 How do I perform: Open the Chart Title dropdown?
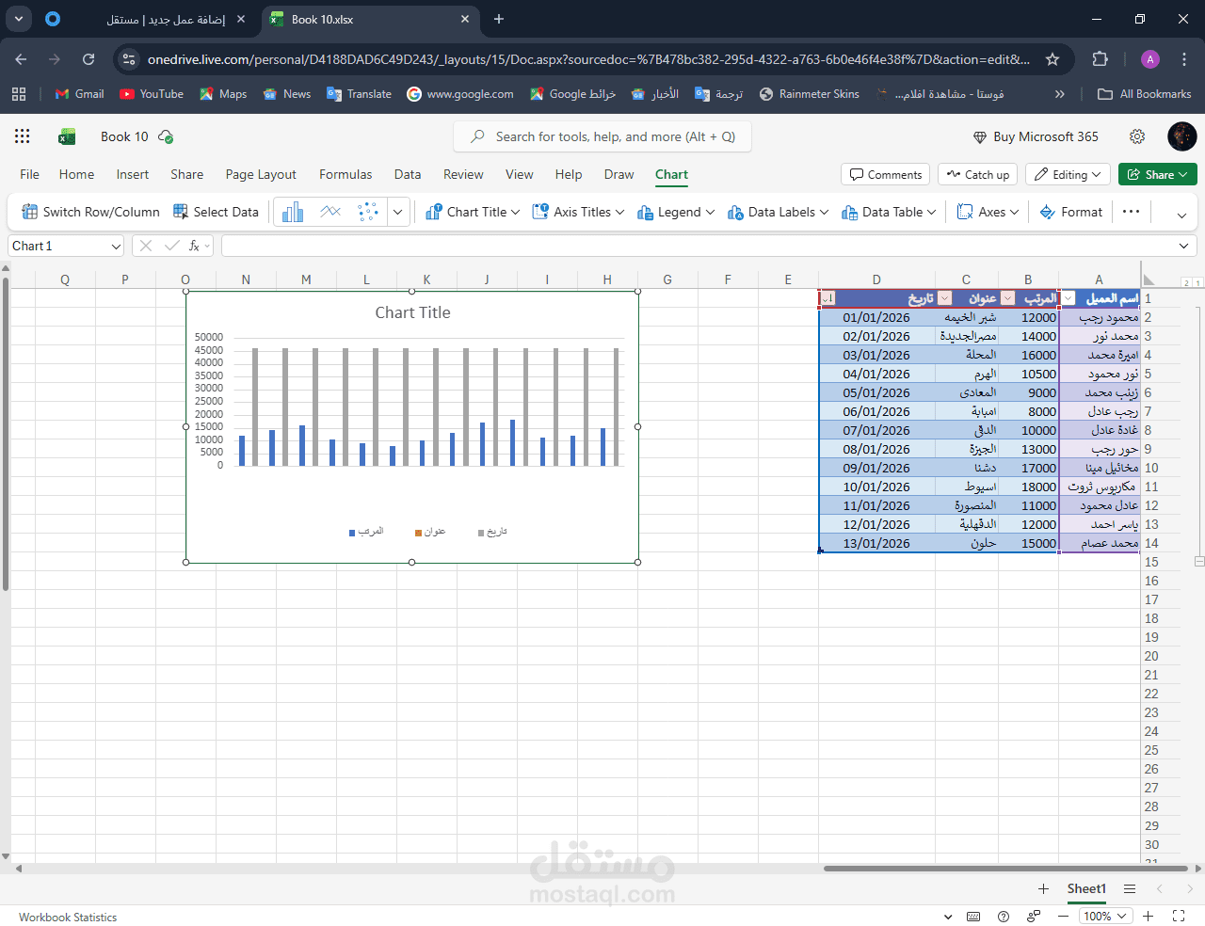pyautogui.click(x=473, y=212)
